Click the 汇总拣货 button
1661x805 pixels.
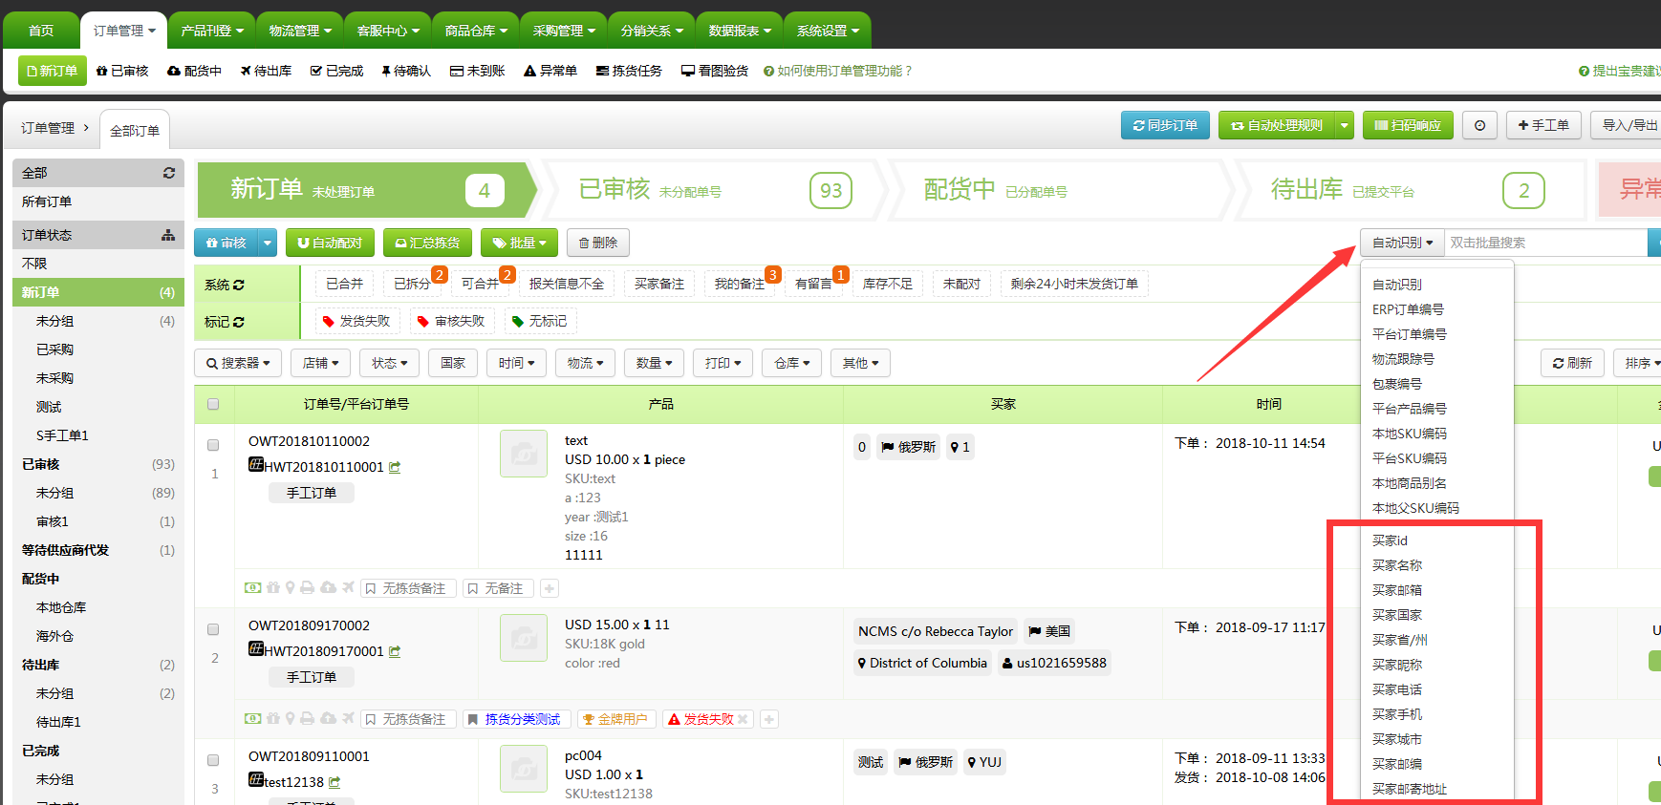pyautogui.click(x=427, y=243)
